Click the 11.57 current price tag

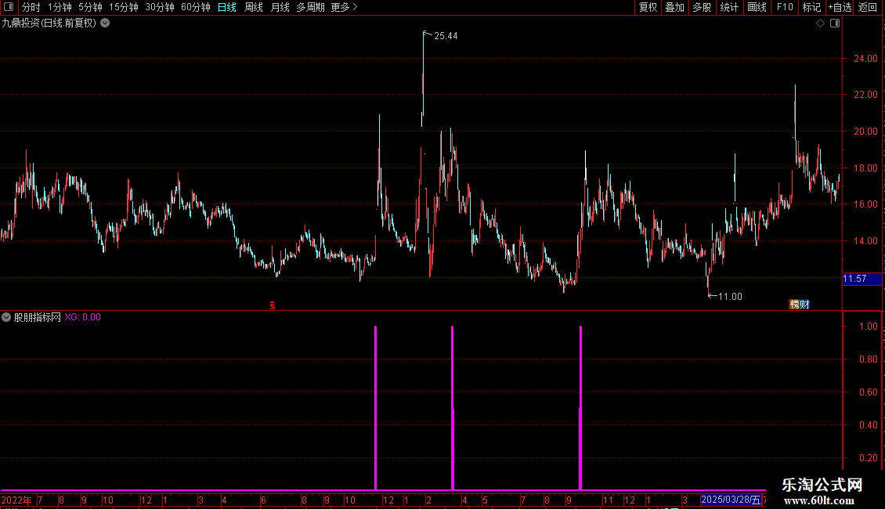[x=862, y=279]
